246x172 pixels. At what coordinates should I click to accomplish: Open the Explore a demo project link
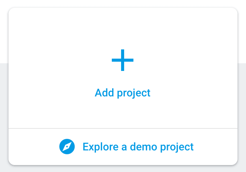click(x=126, y=147)
